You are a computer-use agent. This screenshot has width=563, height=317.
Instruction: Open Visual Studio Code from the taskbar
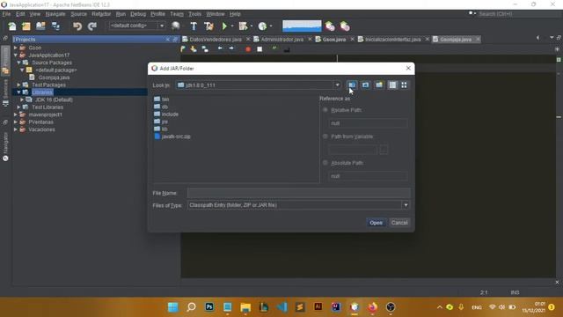click(x=281, y=307)
